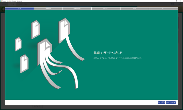This screenshot has width=183, height=110.
Task: Open the 抹消する対象 step tab
Action: point(77,8)
